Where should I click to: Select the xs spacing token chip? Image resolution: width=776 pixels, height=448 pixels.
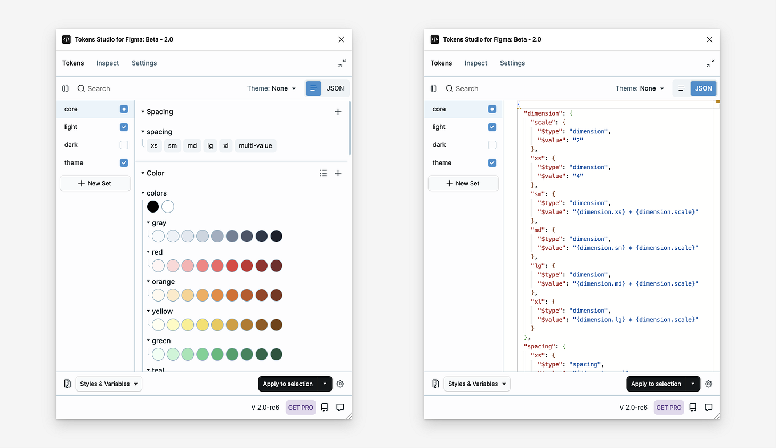(154, 145)
